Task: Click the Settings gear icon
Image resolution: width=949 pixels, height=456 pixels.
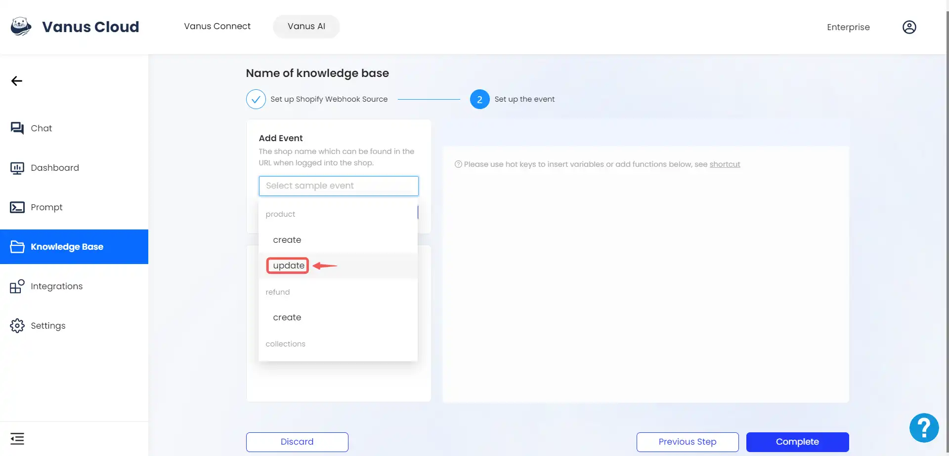Action: [17, 326]
